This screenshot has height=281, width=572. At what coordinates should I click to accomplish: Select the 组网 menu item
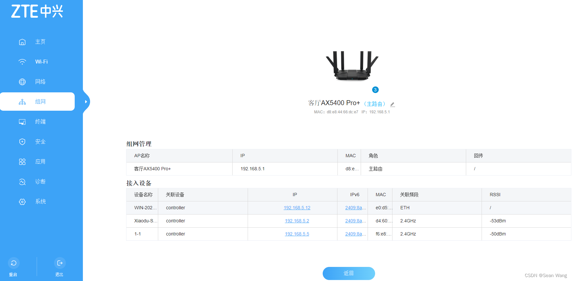point(37,102)
